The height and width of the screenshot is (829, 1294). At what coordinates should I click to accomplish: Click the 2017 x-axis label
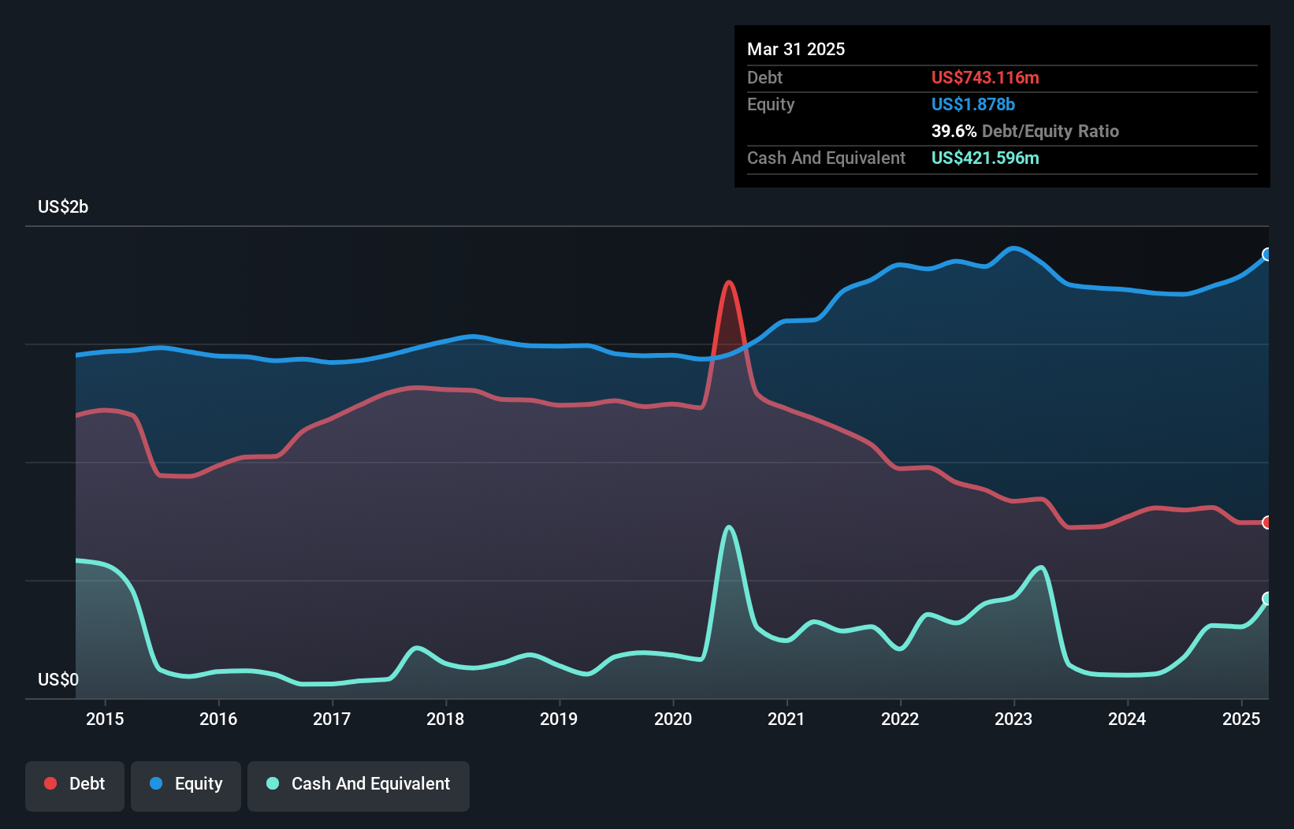coord(332,719)
